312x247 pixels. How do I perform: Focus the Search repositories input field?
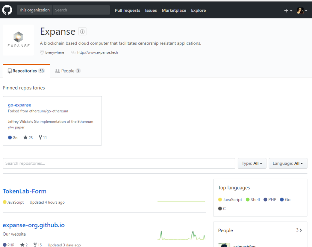pyautogui.click(x=119, y=163)
